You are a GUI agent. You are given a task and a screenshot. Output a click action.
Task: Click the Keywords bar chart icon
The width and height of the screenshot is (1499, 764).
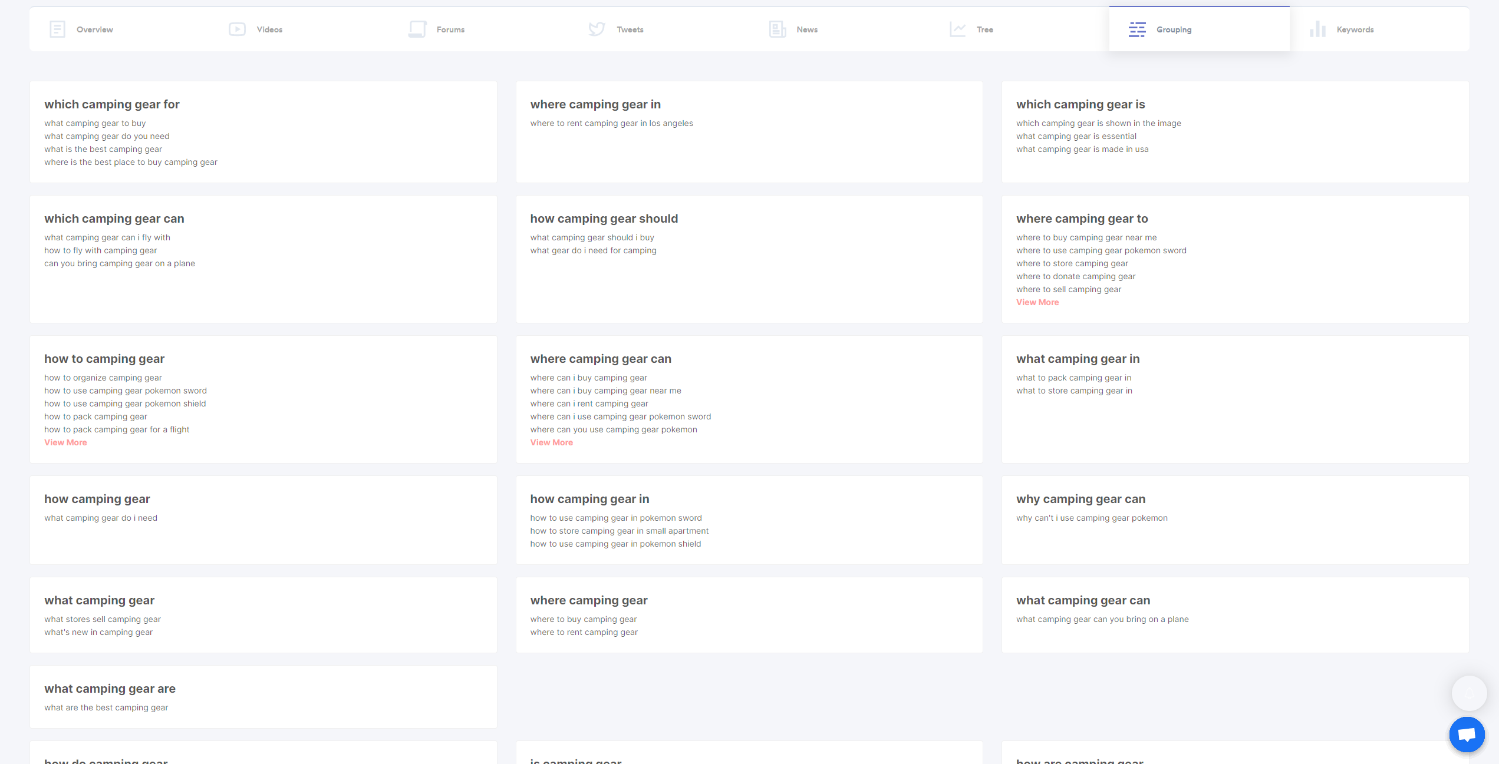coord(1317,29)
